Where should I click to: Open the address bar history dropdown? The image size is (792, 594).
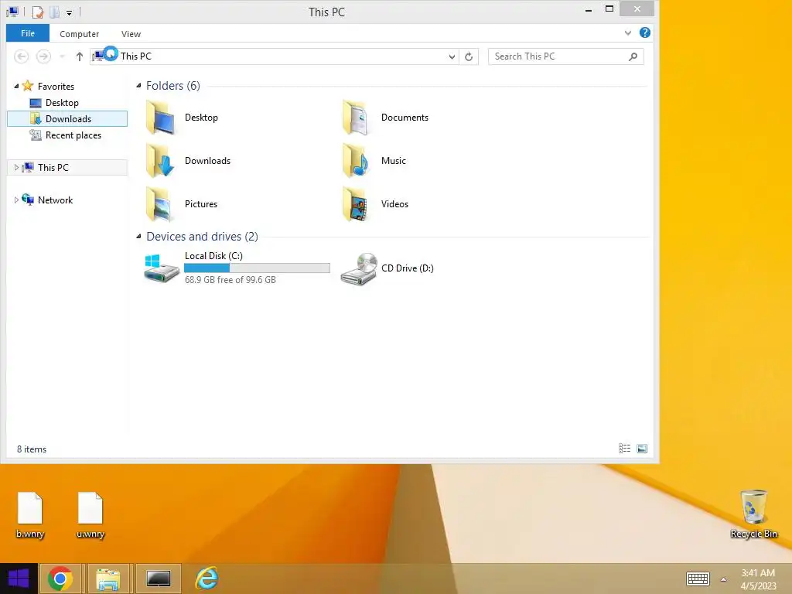tap(452, 56)
